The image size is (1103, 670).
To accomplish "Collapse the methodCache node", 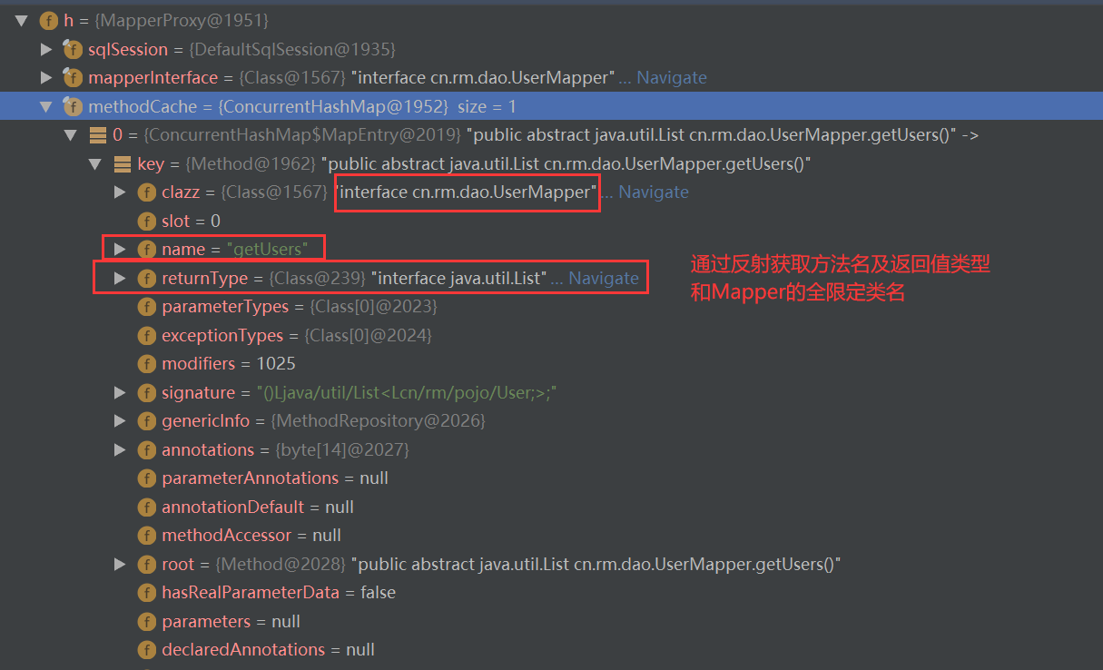I will coord(46,106).
